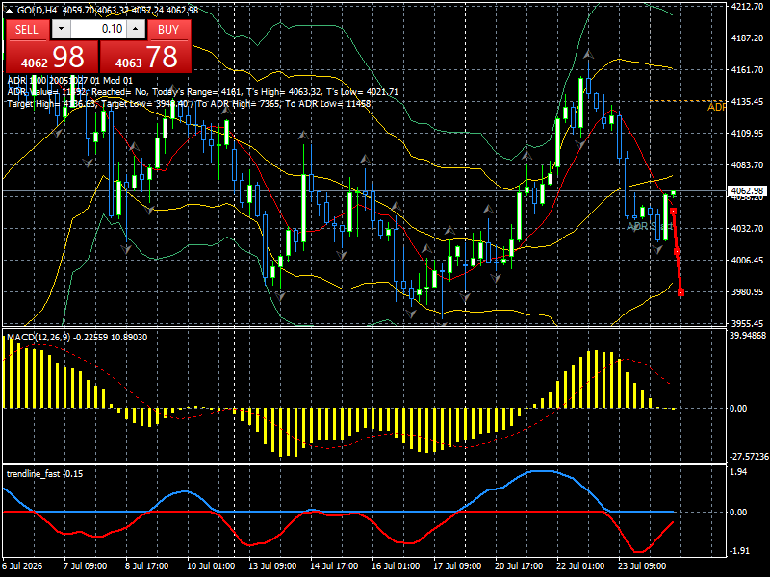Screen dimensions: 770x577
Task: Click the Target High info text line
Action: (189, 103)
